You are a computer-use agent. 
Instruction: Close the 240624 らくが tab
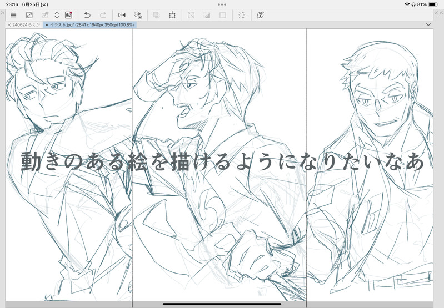(x=9, y=25)
